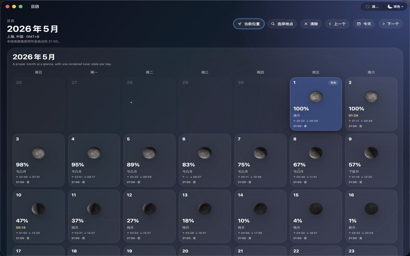
Task: Click the yellow 01:24 time on day 2
Action: [x=353, y=116]
